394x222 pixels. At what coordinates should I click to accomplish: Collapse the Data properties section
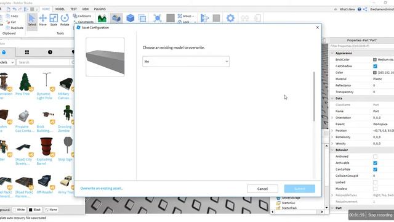coord(332,99)
